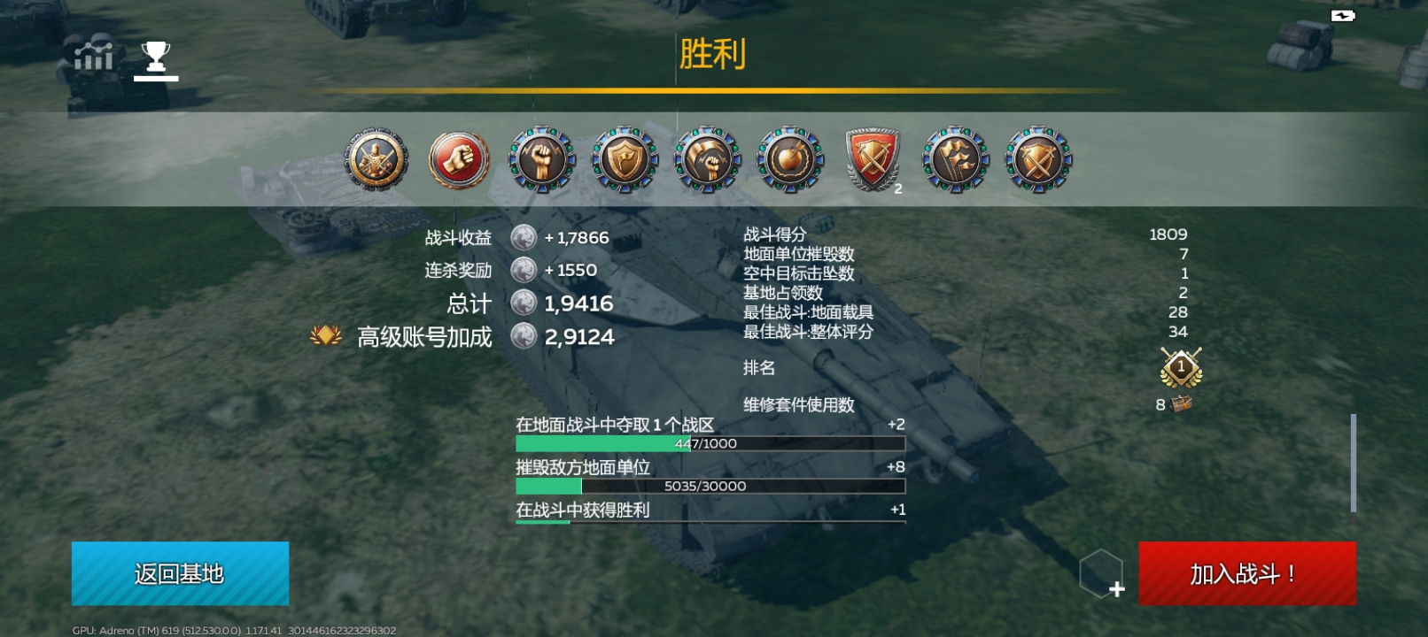Click the 447/1000 zone capture progress bar
Viewport: 1428px width, 637px height.
(710, 443)
